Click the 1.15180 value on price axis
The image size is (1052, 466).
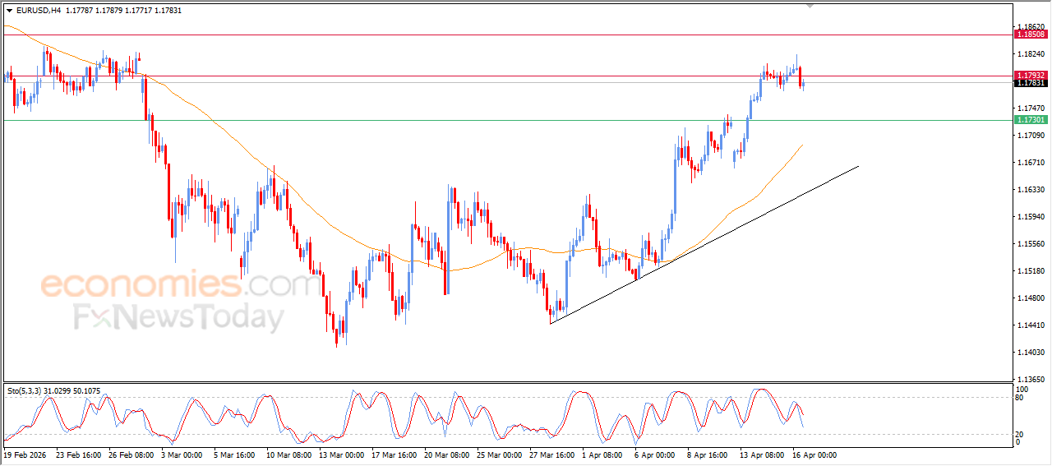(x=1031, y=271)
